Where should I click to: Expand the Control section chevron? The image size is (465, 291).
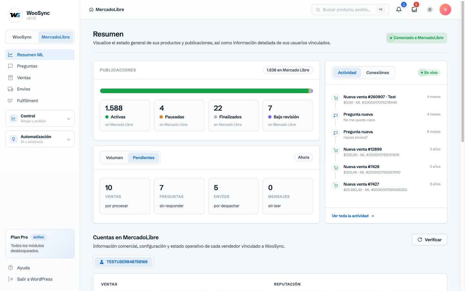point(68,119)
